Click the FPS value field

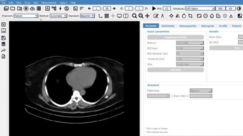tap(167, 8)
